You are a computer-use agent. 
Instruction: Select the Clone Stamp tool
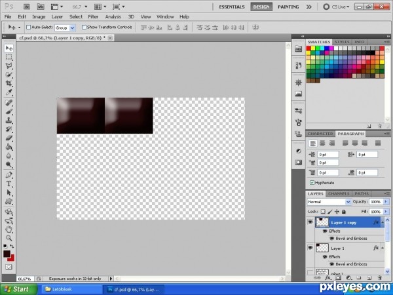(9, 120)
